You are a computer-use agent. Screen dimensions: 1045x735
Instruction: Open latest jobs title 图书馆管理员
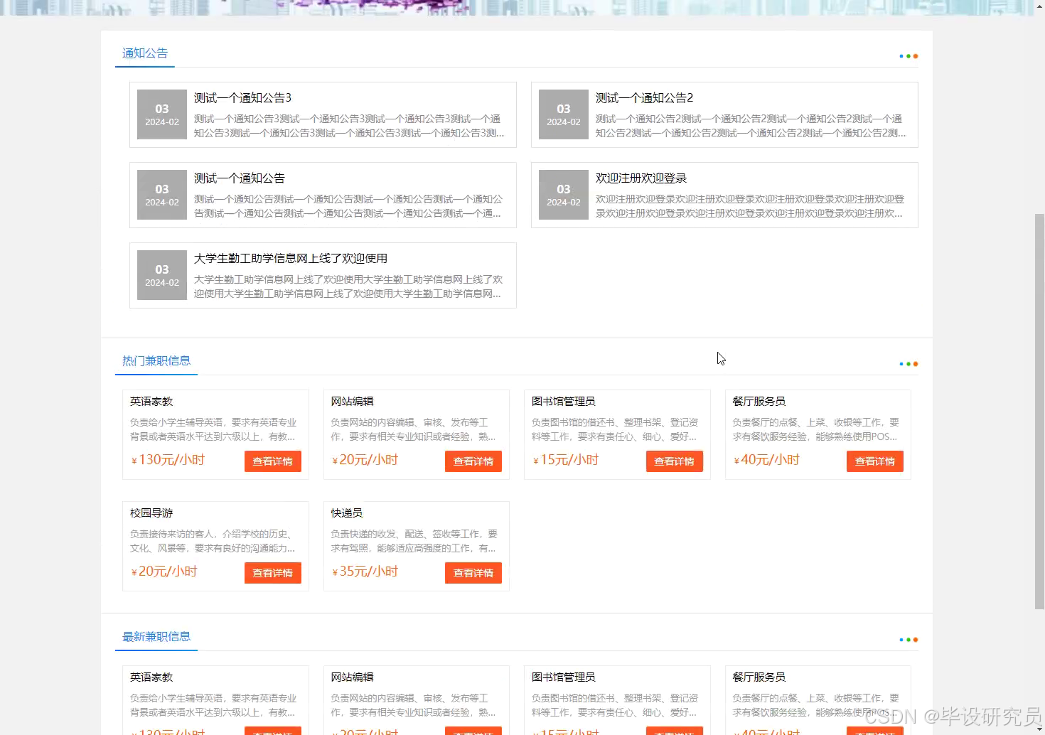tap(564, 677)
